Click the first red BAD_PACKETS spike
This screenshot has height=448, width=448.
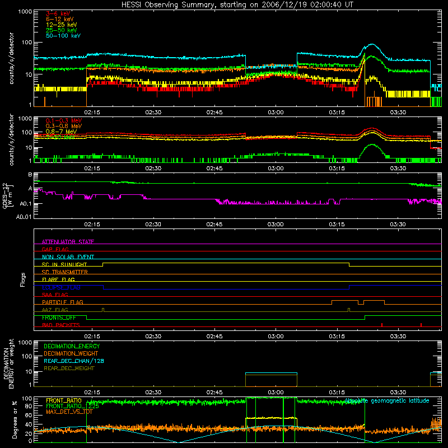(382, 325)
